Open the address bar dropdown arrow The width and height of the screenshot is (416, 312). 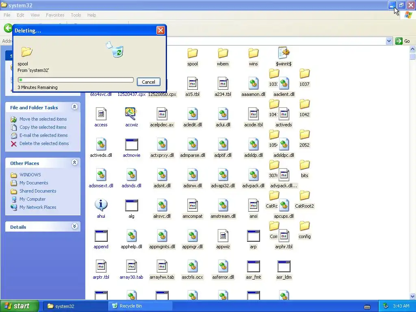click(389, 41)
